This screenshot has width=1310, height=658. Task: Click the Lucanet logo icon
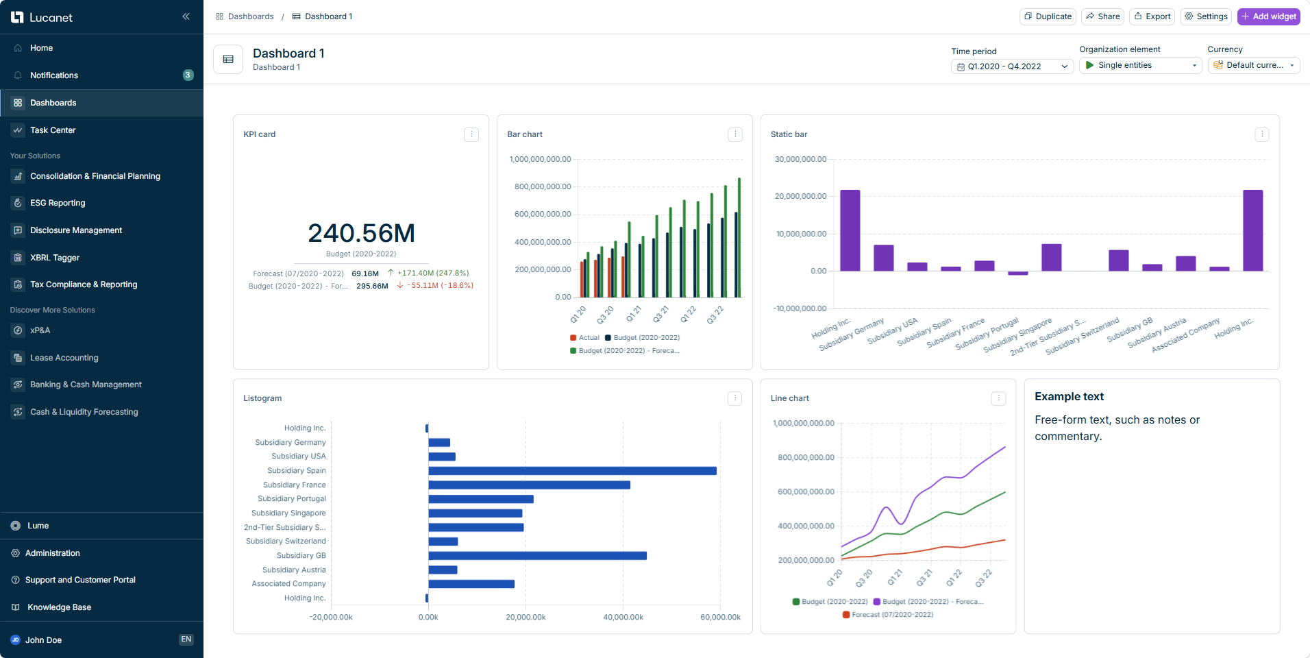pyautogui.click(x=17, y=17)
